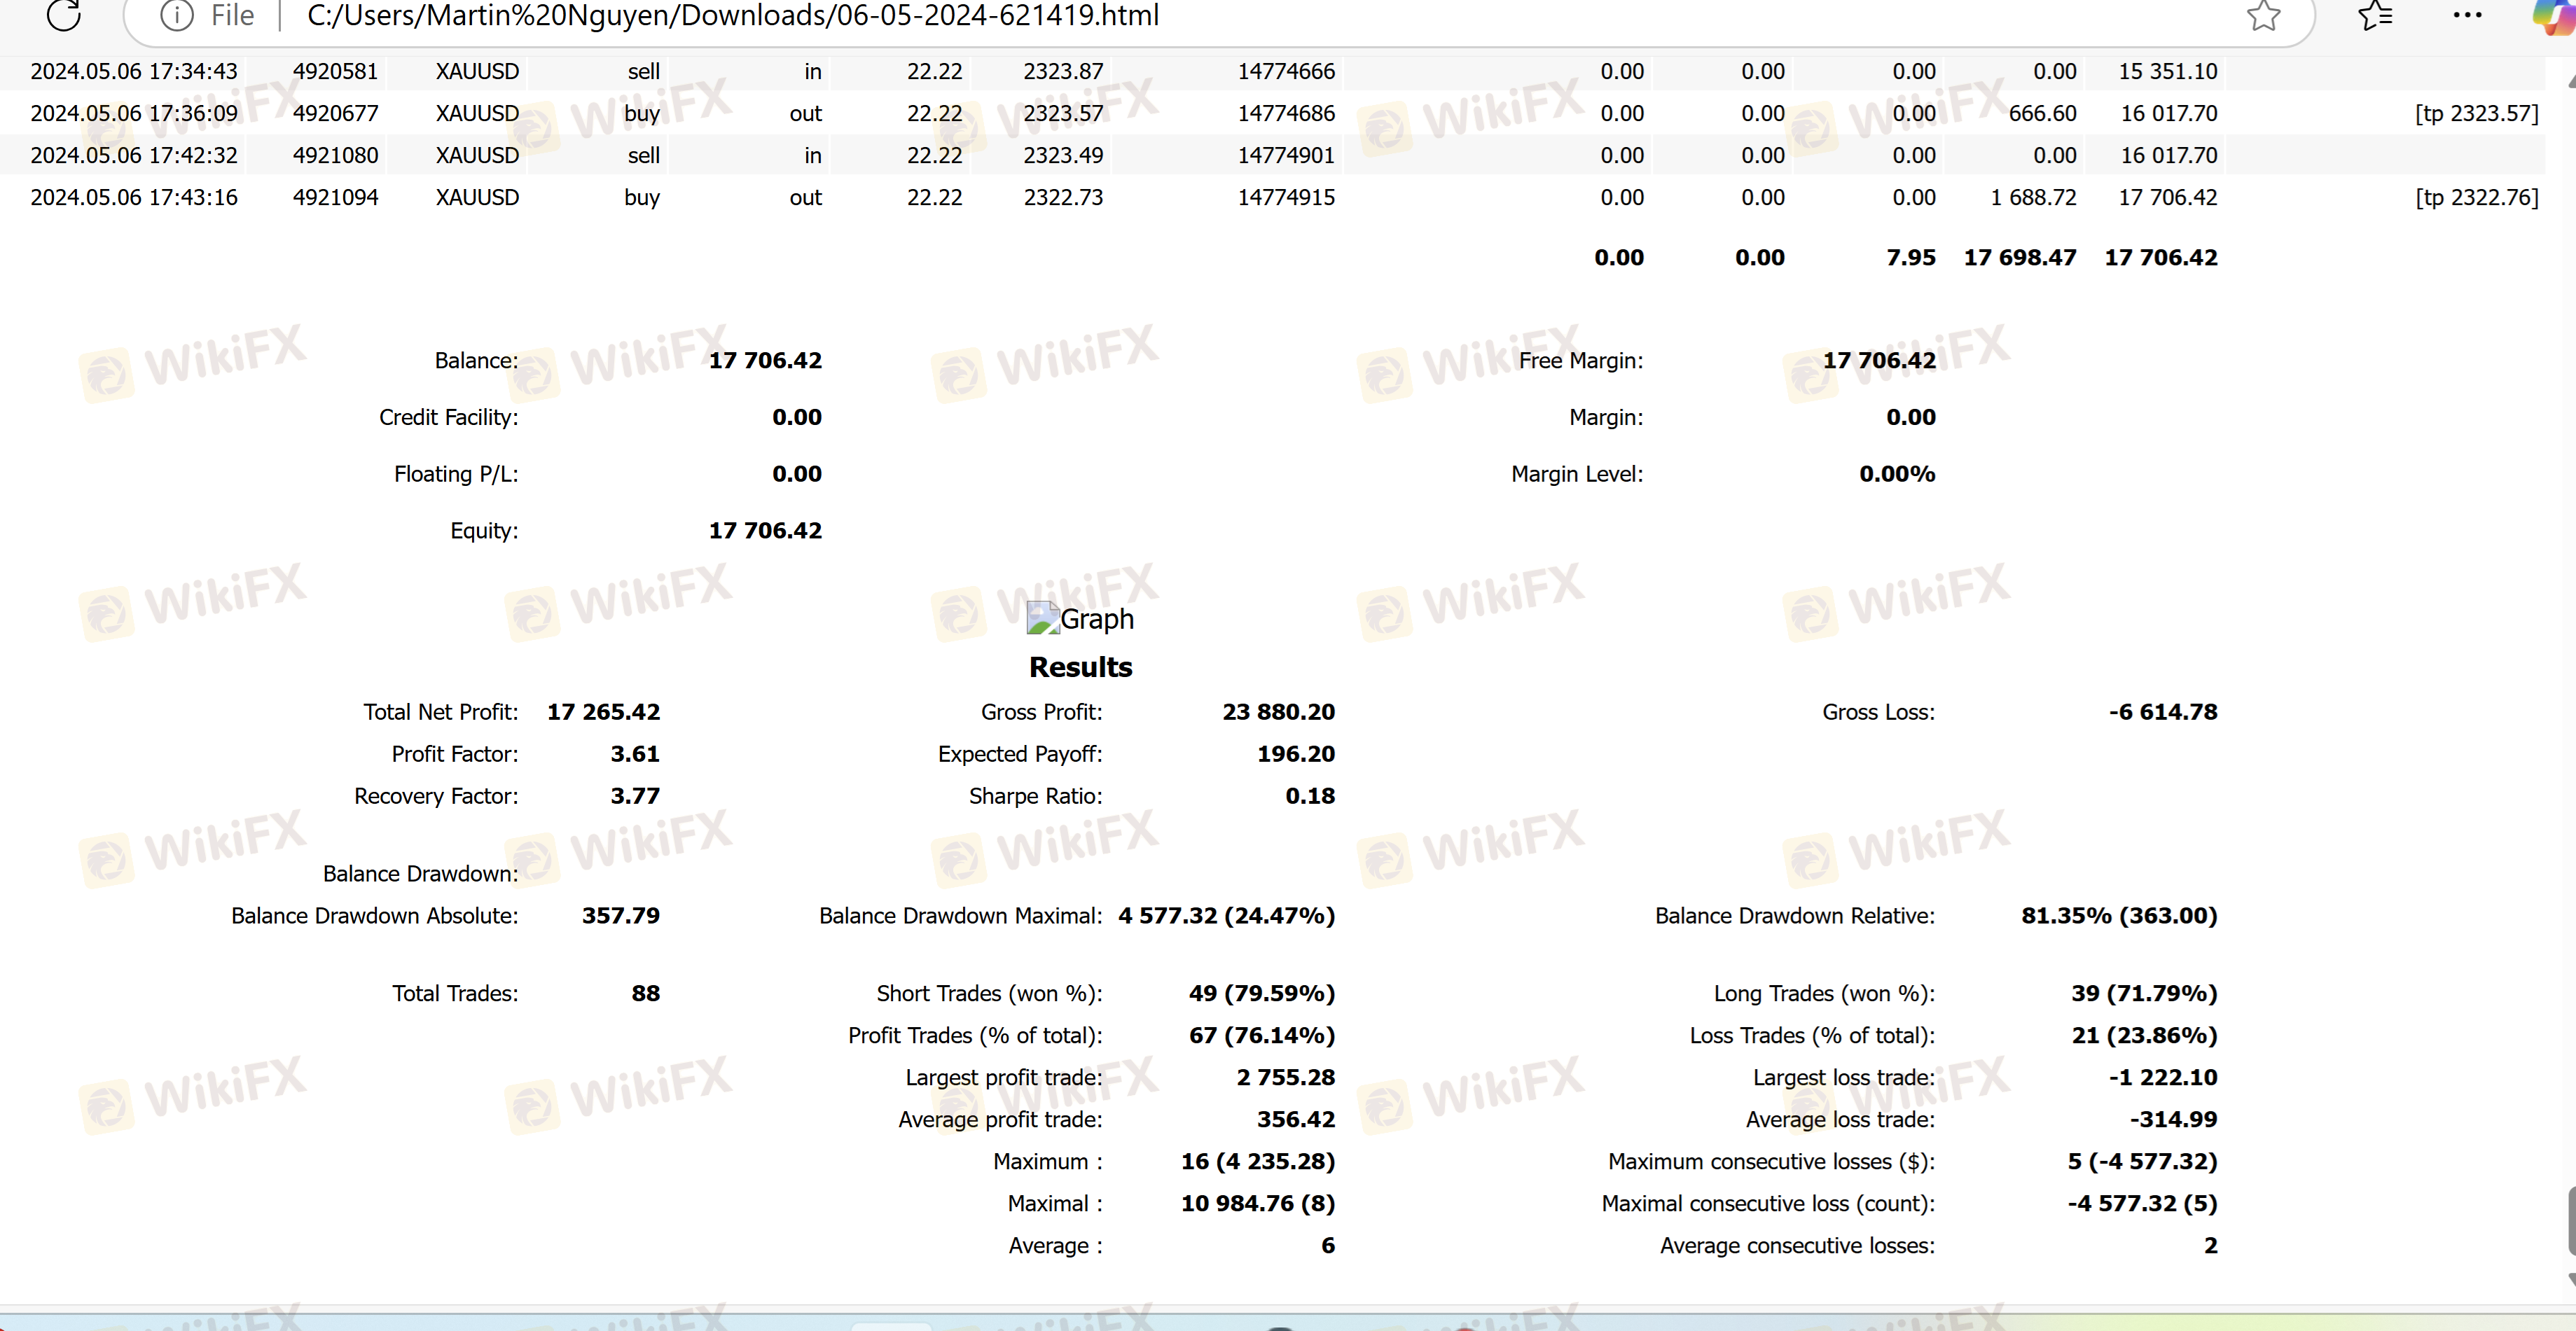
Task: Open the favorites list icon
Action: pyautogui.click(x=2374, y=15)
